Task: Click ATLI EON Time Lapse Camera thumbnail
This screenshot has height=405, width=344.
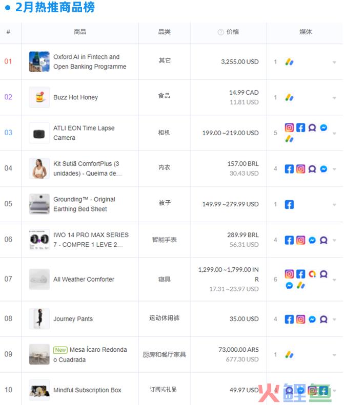Action: tap(39, 133)
